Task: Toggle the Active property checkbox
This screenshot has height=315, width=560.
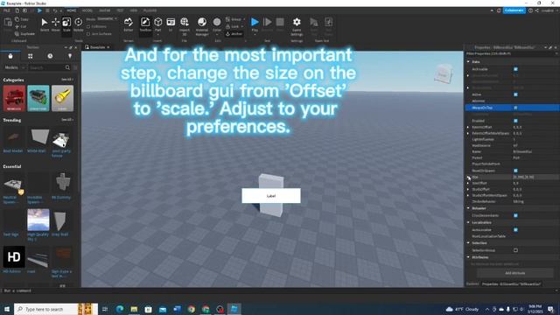Action: (x=515, y=94)
